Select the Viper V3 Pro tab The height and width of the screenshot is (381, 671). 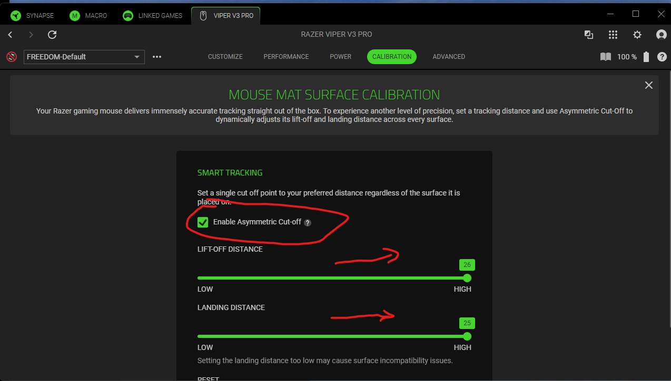coord(226,15)
